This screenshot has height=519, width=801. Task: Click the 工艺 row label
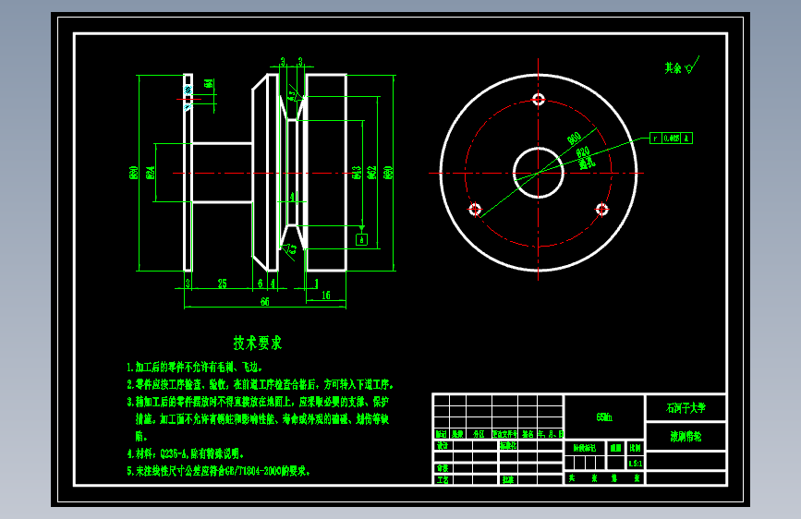click(x=443, y=479)
